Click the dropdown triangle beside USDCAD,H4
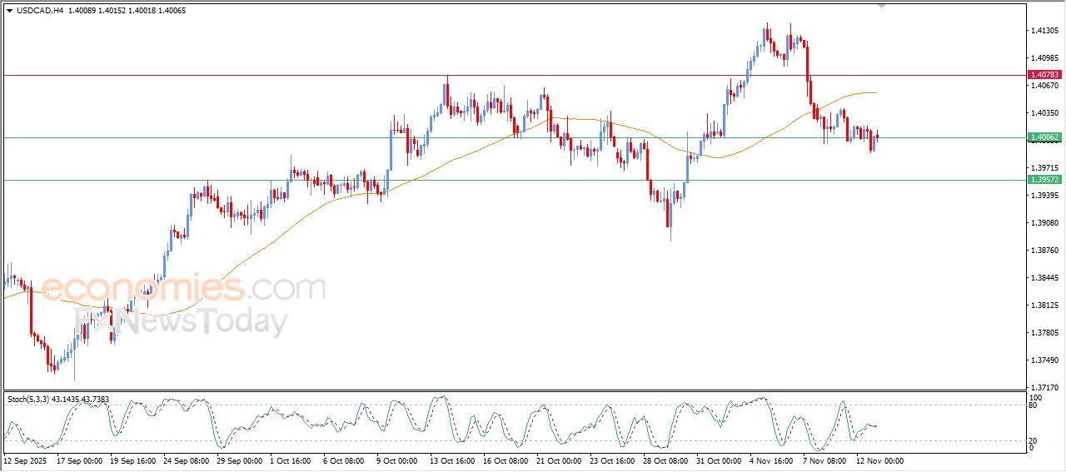The image size is (1066, 472). coord(10,11)
